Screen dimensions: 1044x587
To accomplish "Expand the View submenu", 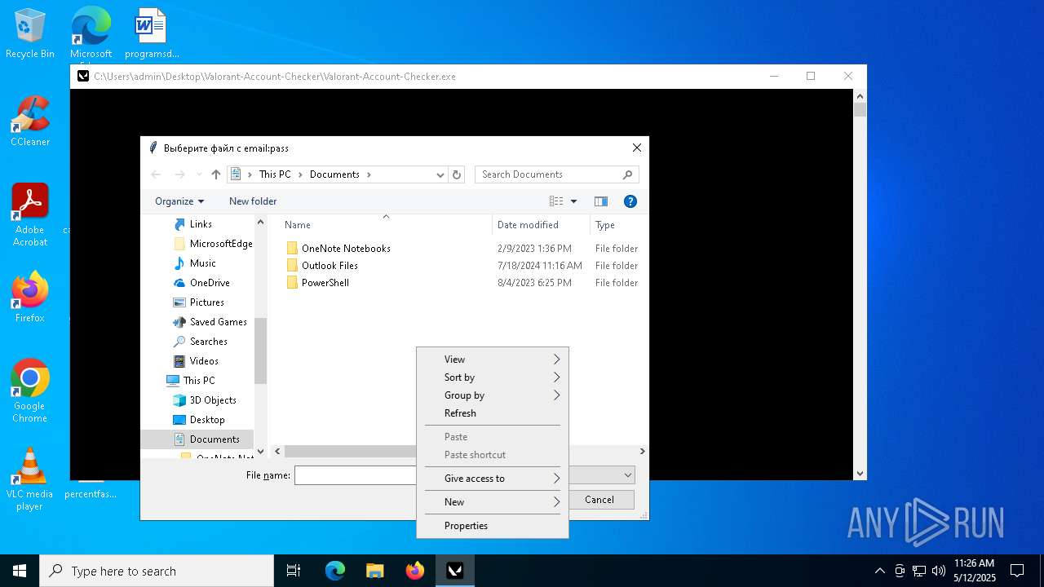I will (x=493, y=360).
